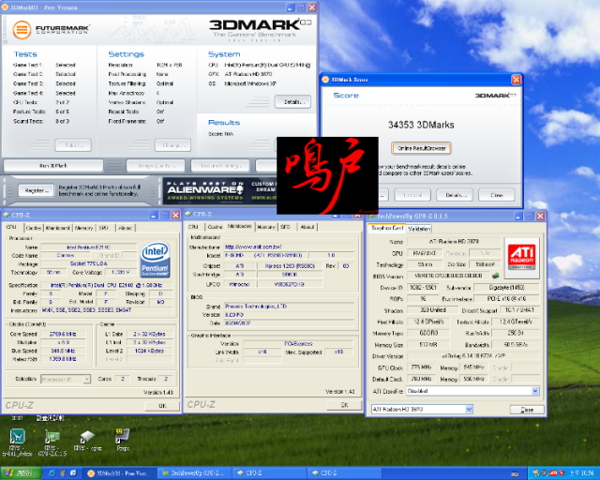Click the Register... button in 3DMark03
The image size is (600, 480).
pos(37,190)
